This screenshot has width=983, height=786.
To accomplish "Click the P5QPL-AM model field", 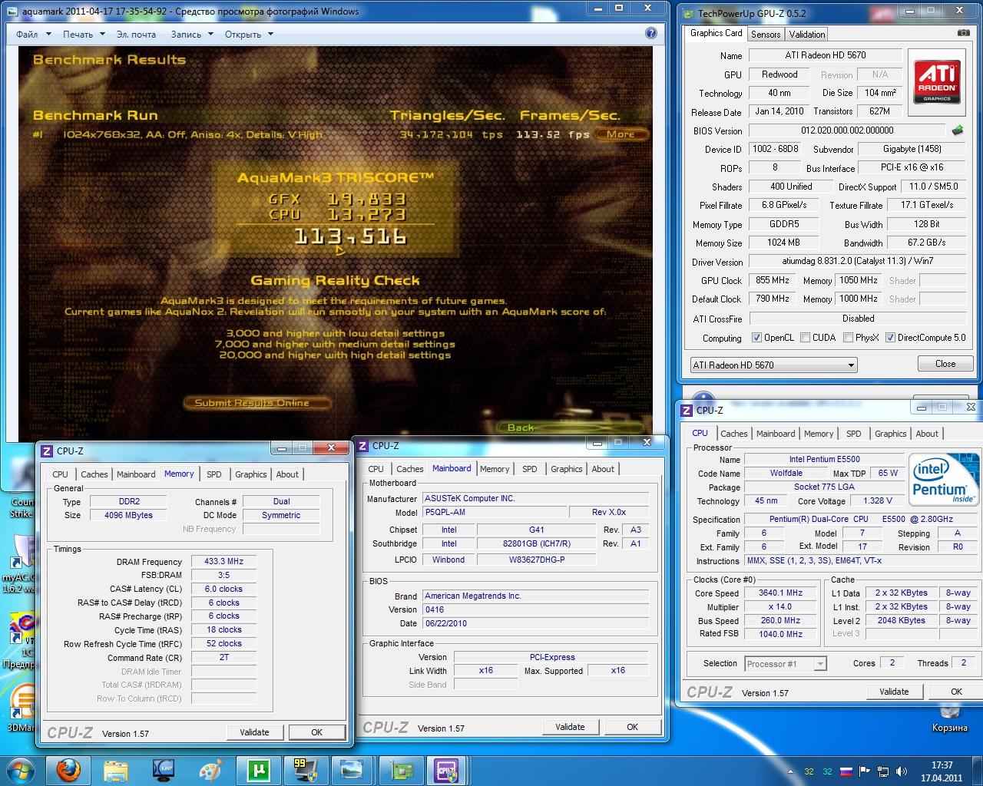I will 495,512.
